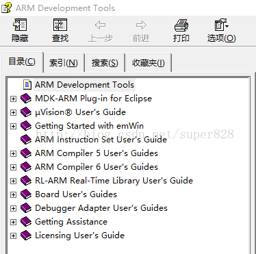The width and height of the screenshot is (256, 254).
Task: Click book icon beside ARM Compiler 5 User's Guides
Action: 26,153
